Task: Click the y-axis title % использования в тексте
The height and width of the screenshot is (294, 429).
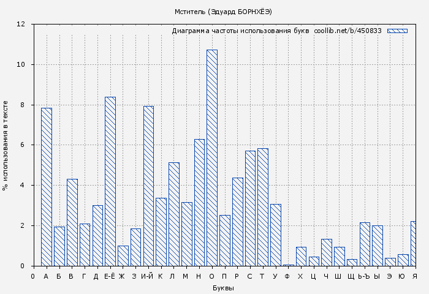Action: click(x=6, y=145)
